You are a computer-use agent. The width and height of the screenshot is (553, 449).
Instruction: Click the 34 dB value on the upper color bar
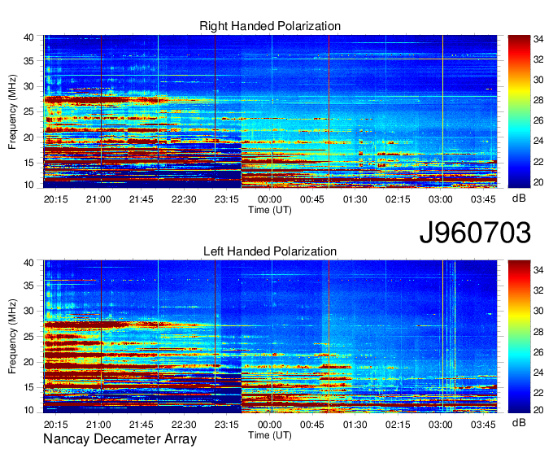pos(538,39)
